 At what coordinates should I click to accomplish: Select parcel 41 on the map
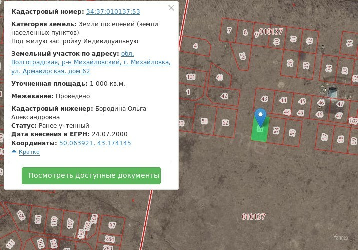coord(219,77)
